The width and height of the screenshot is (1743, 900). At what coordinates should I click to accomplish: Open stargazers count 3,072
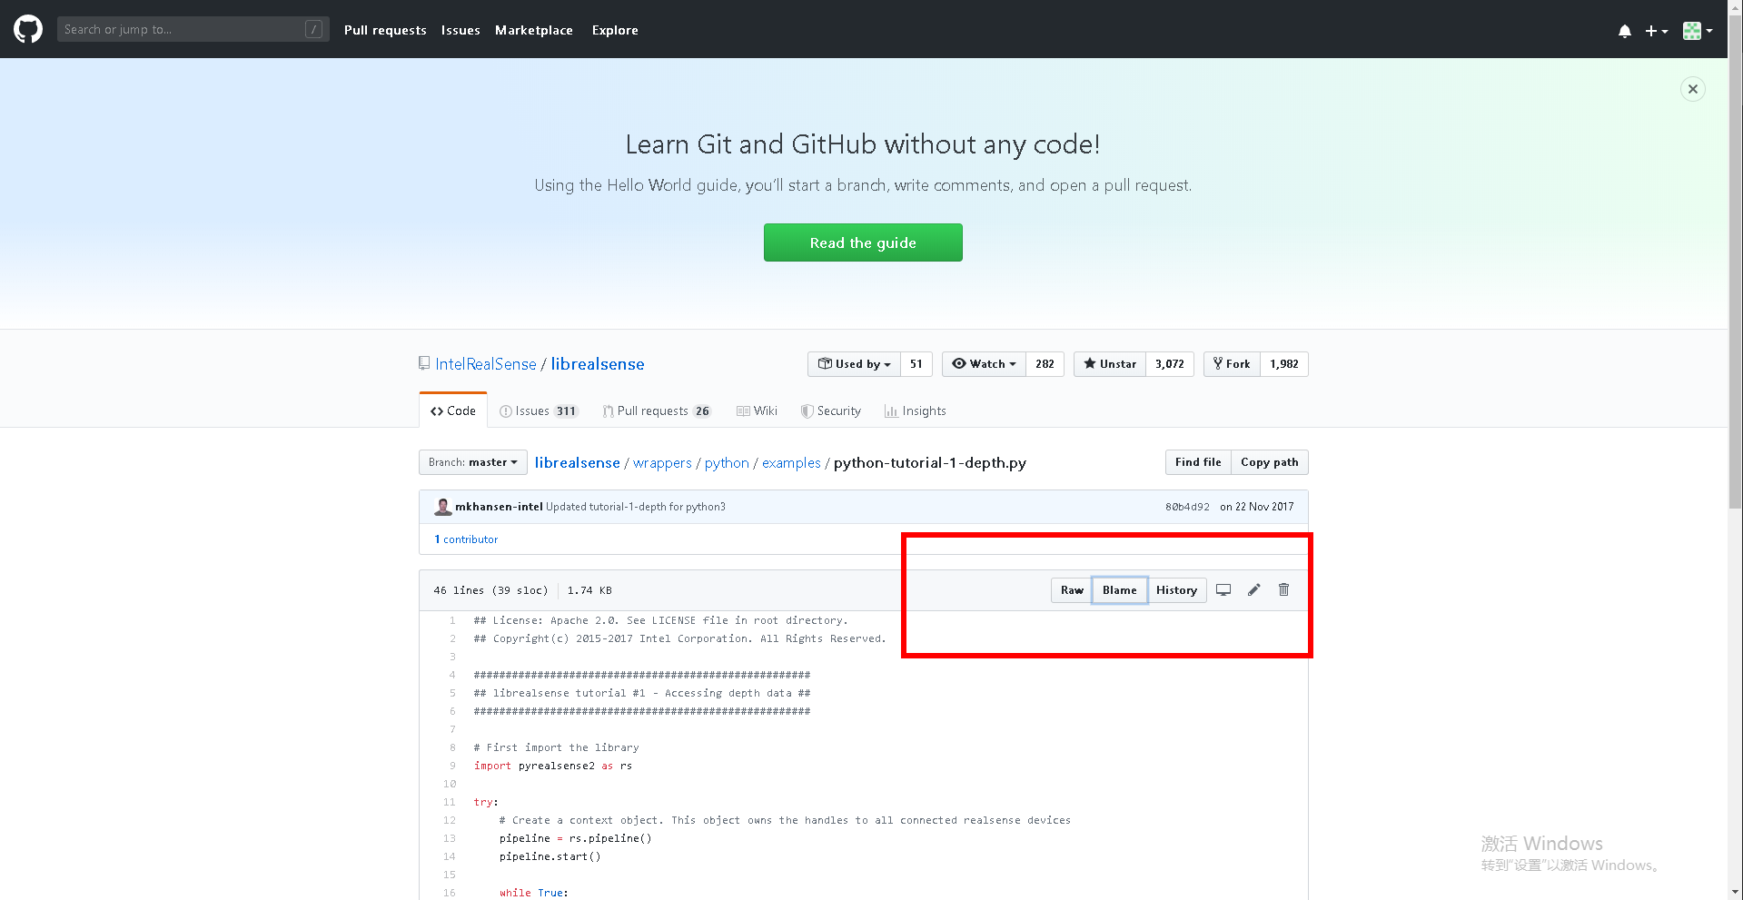click(1170, 364)
